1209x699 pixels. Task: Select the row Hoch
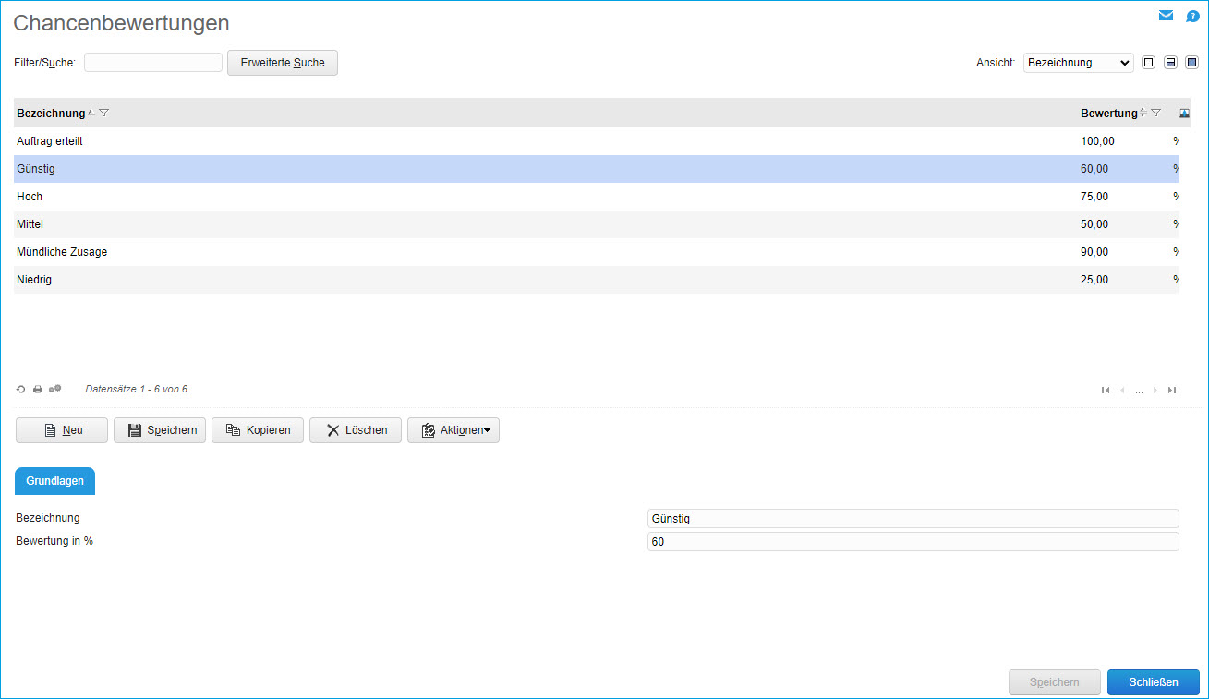597,197
